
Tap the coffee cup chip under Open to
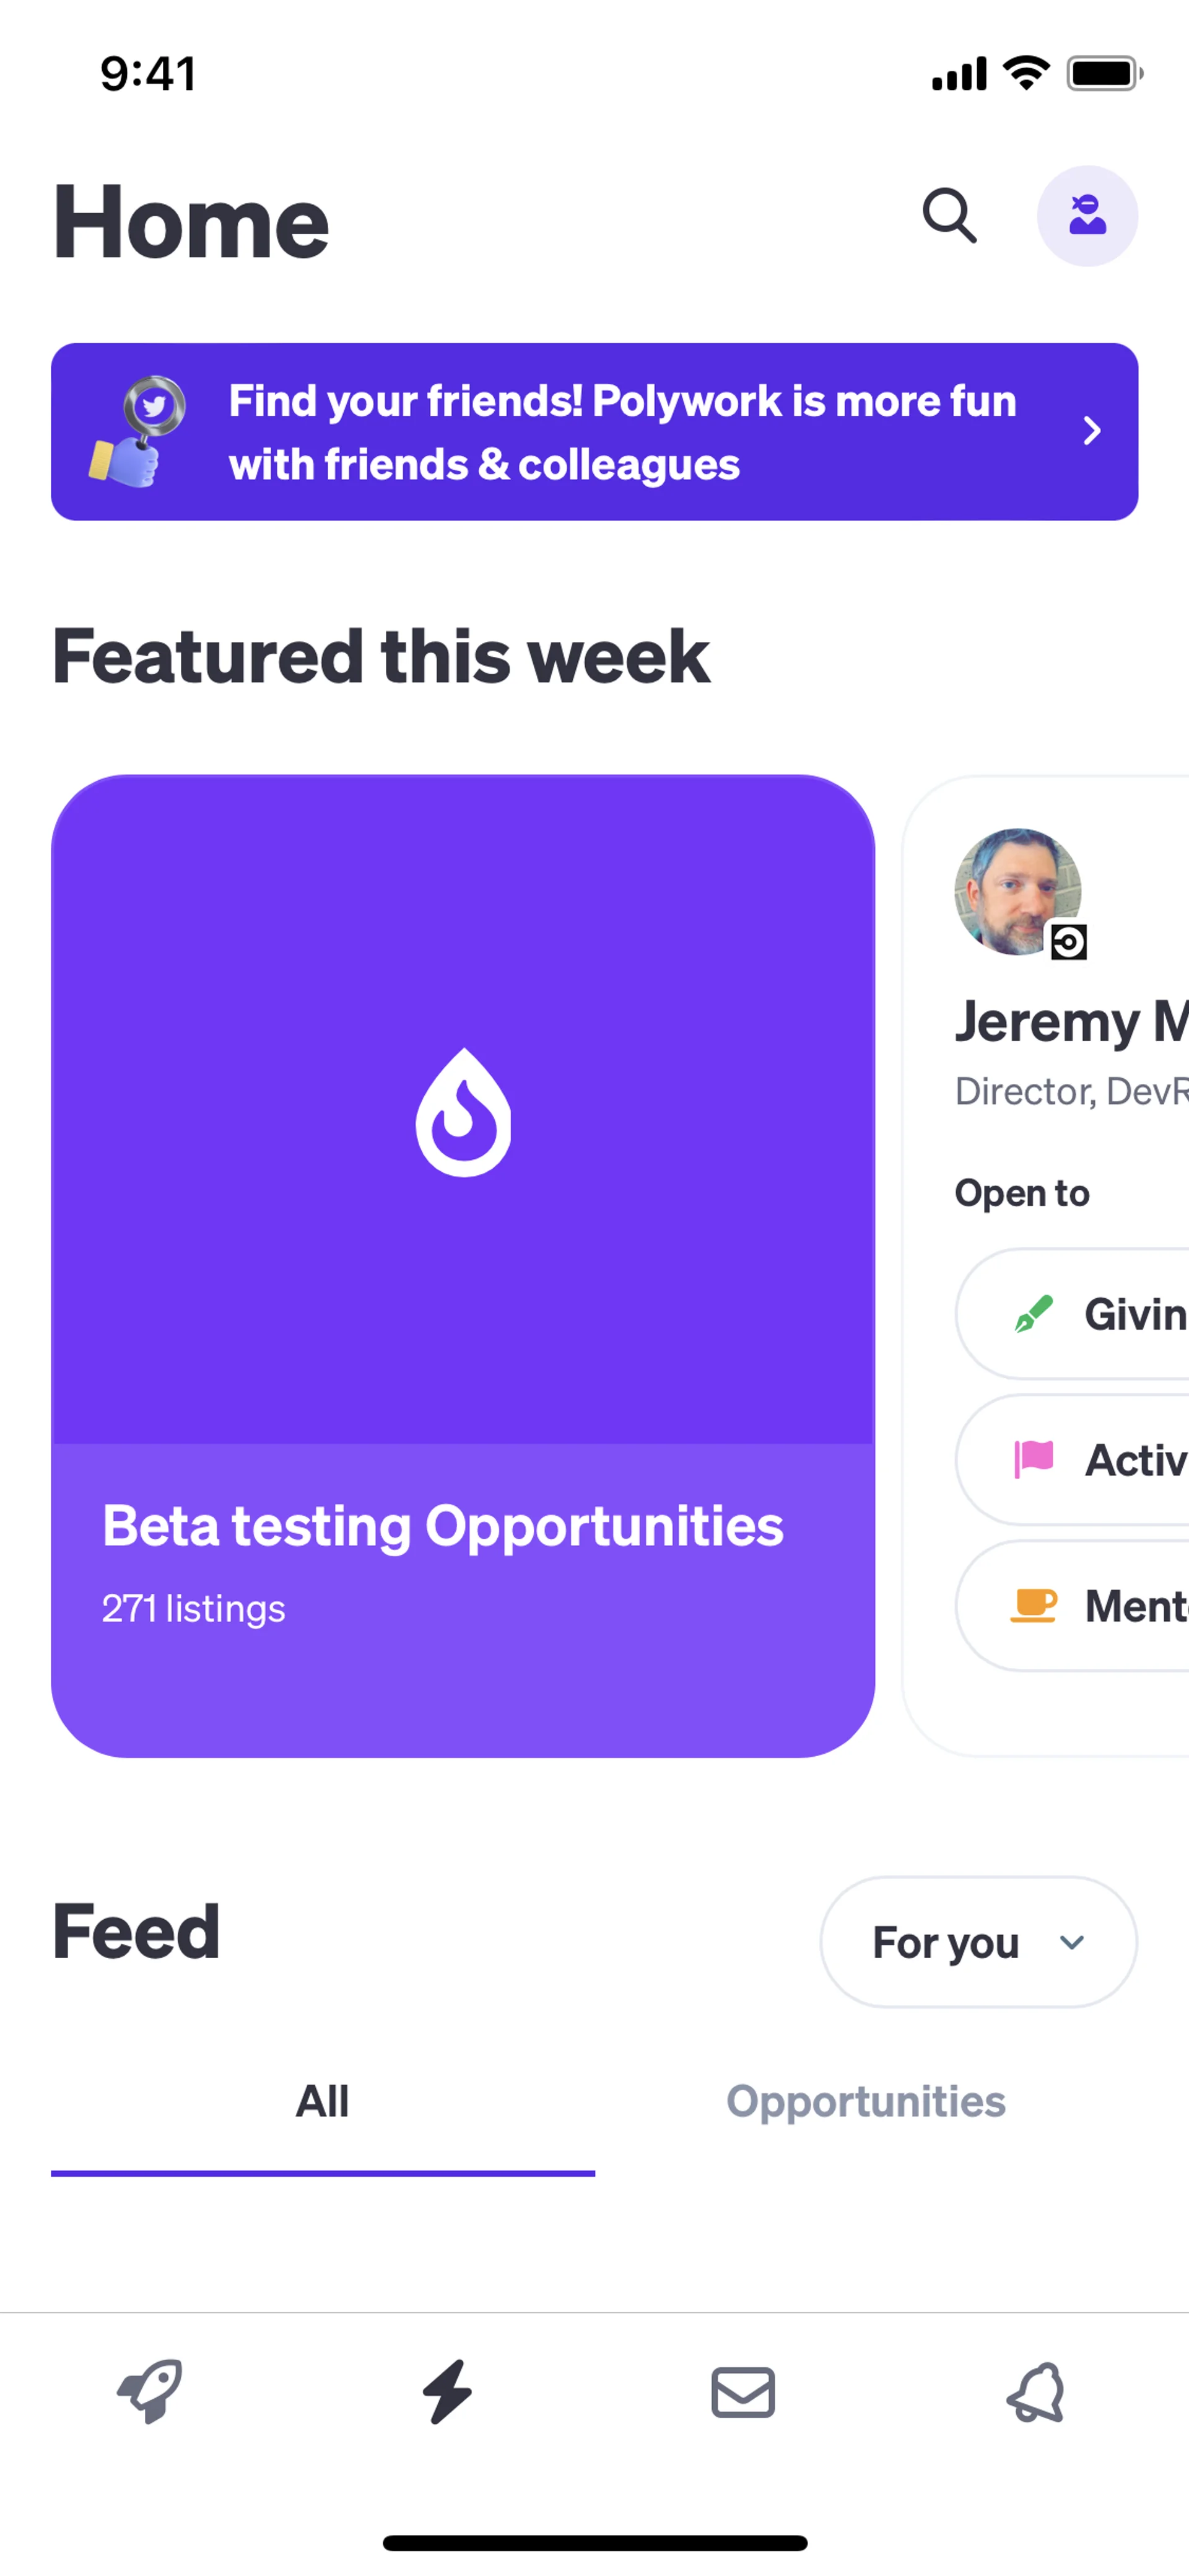click(x=1089, y=1606)
